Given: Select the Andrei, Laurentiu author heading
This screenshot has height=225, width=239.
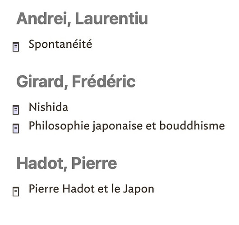Looking at the screenshot, I should pos(82,19).
